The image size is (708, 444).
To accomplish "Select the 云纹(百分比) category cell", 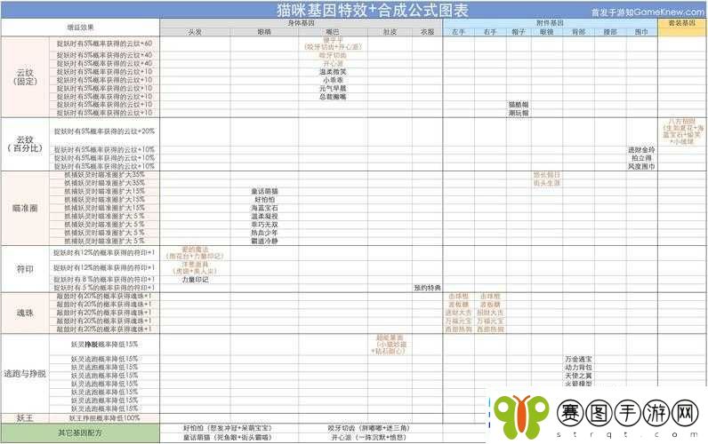I will 25,144.
